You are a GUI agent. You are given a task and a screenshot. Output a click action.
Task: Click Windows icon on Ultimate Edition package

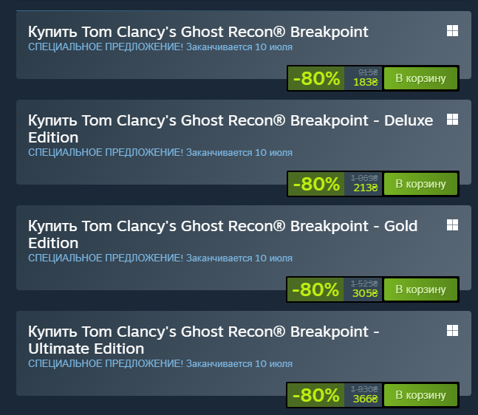(x=452, y=331)
